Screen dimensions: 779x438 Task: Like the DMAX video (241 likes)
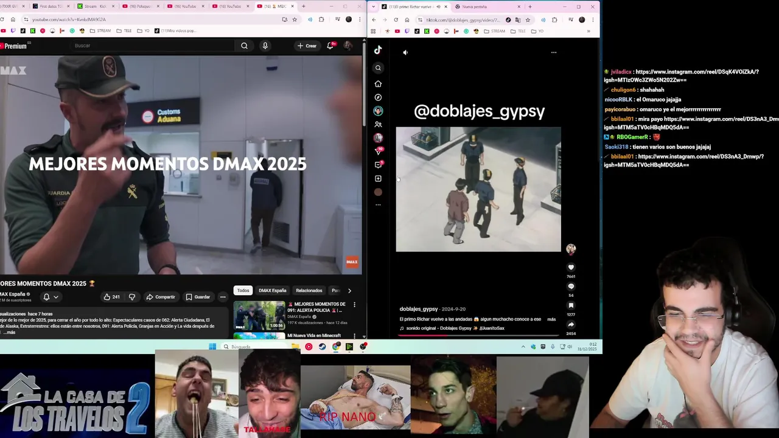pyautogui.click(x=111, y=297)
